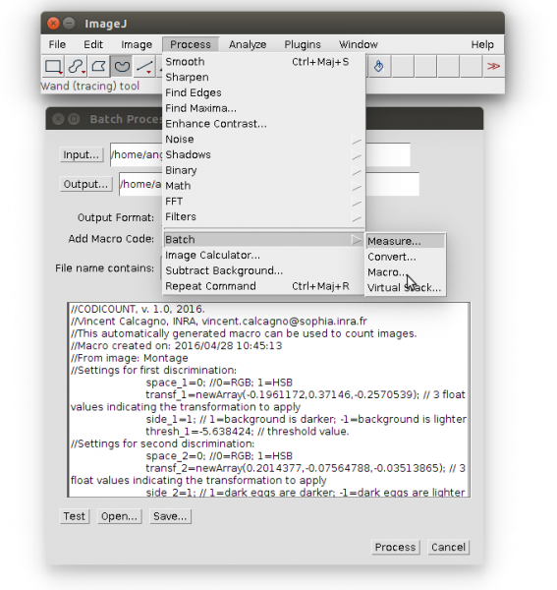
Task: Click "//Settings for first discrimination:" line
Action: click(153, 371)
